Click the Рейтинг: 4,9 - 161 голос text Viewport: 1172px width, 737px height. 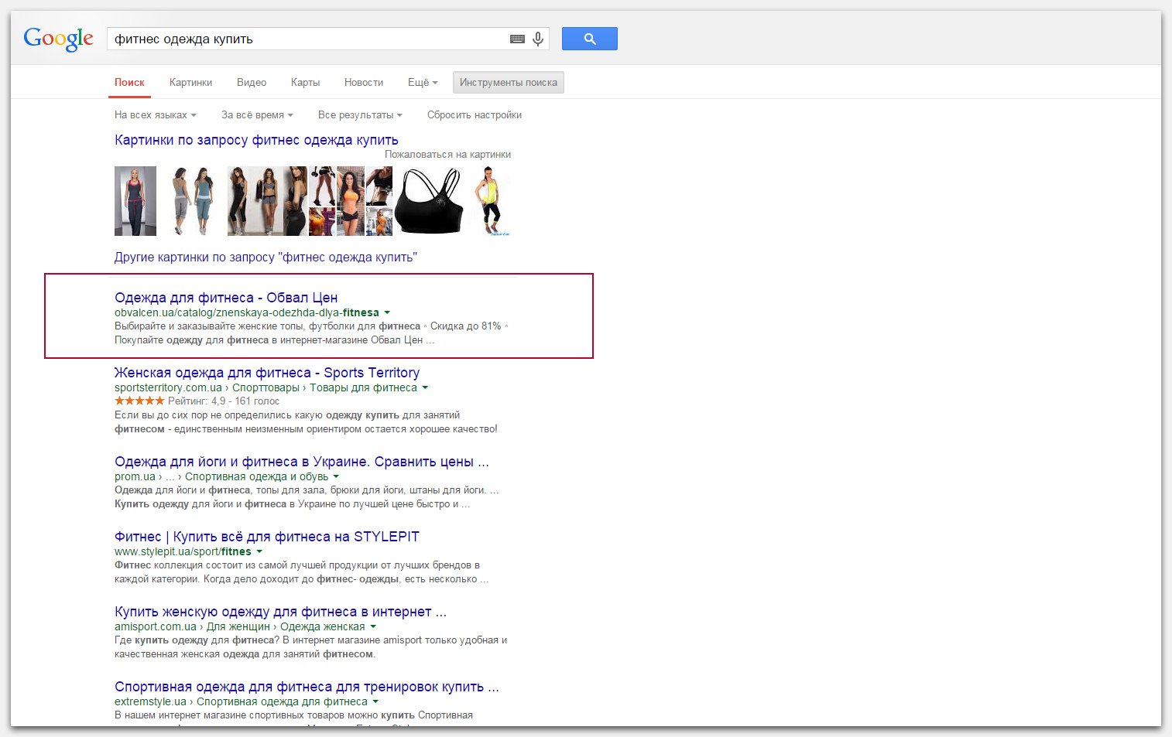[224, 401]
